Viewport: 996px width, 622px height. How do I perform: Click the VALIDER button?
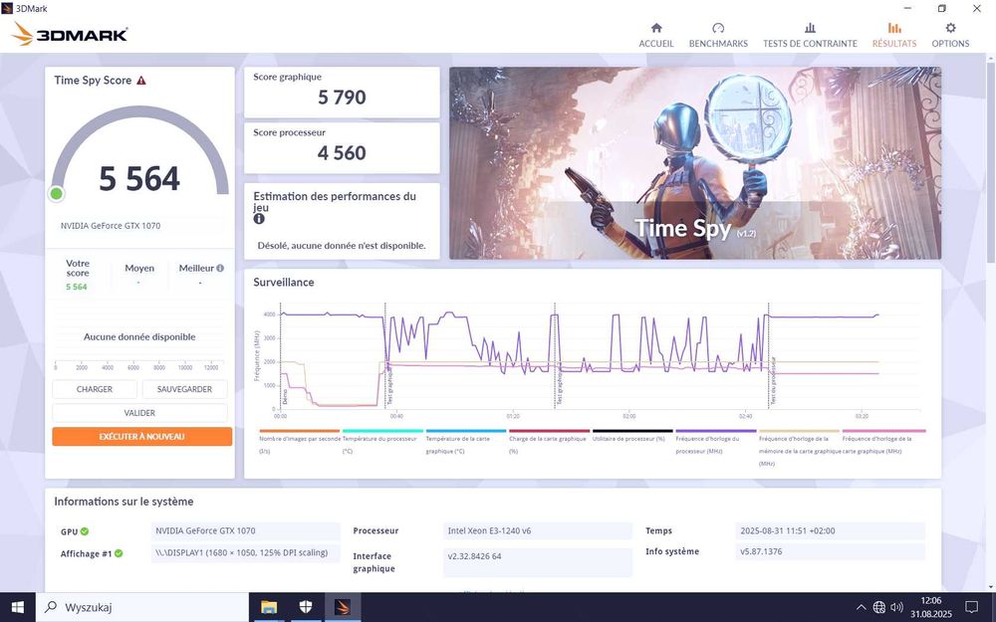point(139,413)
